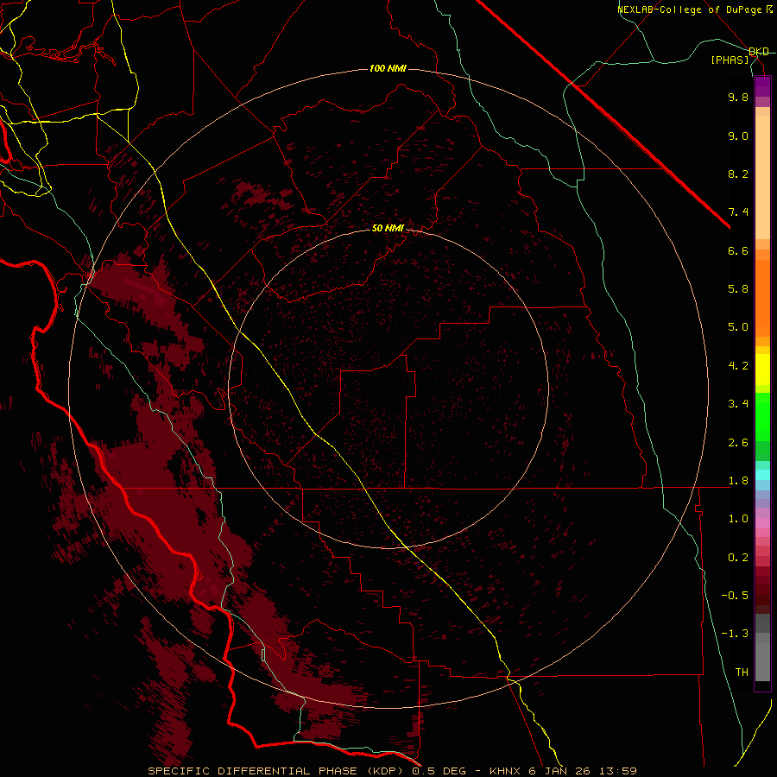Pick the deep orange band of the color bar

tap(762, 298)
